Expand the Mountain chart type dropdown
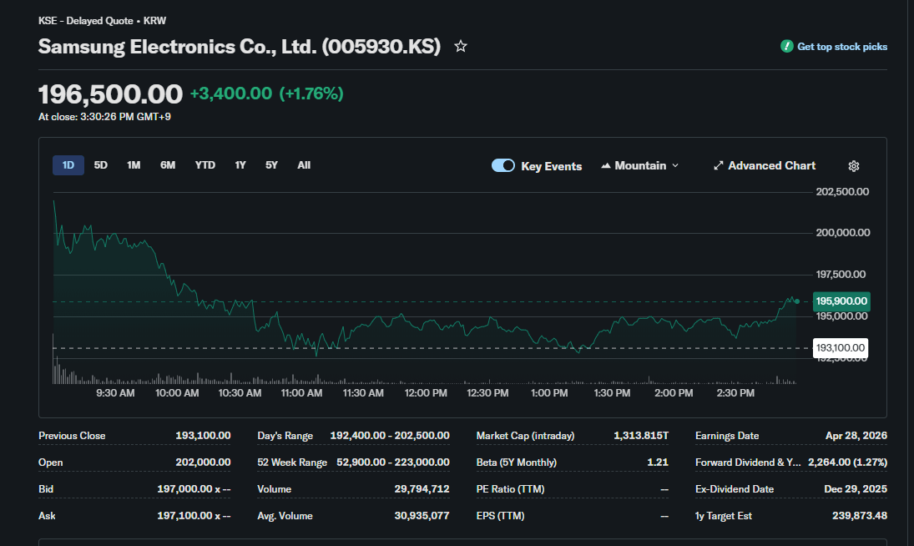 [674, 166]
